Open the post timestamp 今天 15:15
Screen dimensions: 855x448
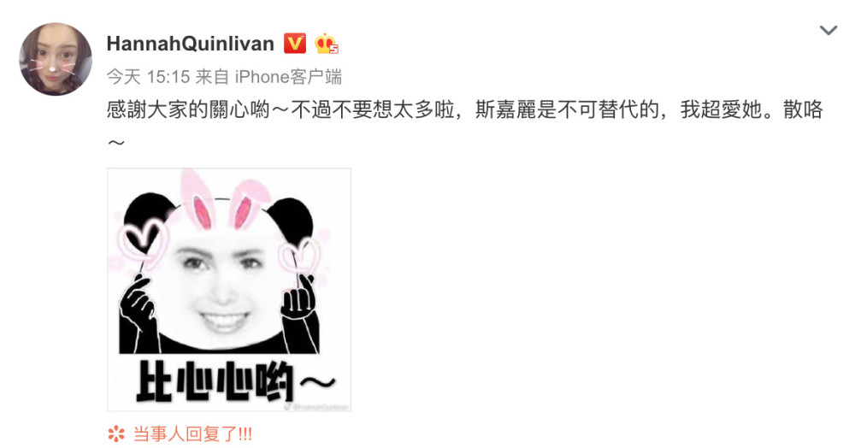tap(148, 77)
